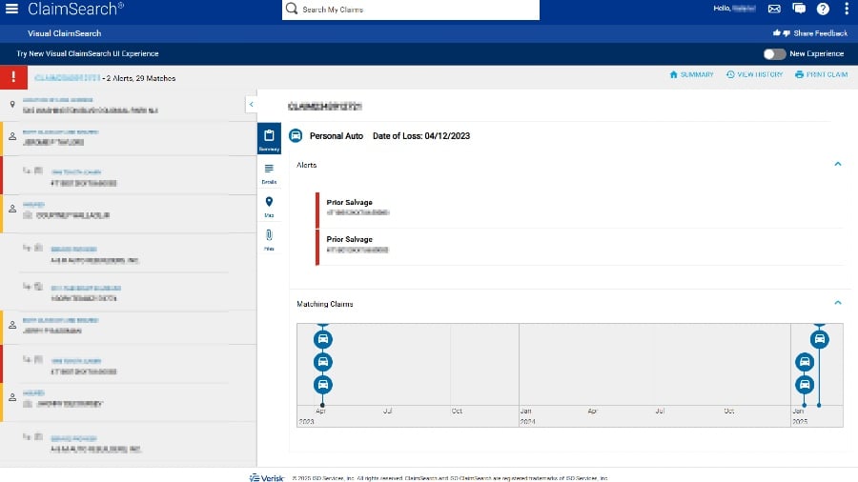This screenshot has width=858, height=482.
Task: Click the search magnifier icon
Action: pos(292,9)
